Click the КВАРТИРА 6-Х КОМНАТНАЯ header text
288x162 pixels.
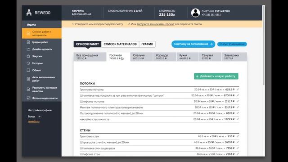point(81,13)
